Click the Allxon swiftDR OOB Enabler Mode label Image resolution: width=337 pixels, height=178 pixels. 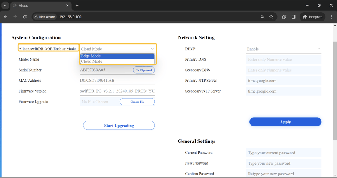47,49
